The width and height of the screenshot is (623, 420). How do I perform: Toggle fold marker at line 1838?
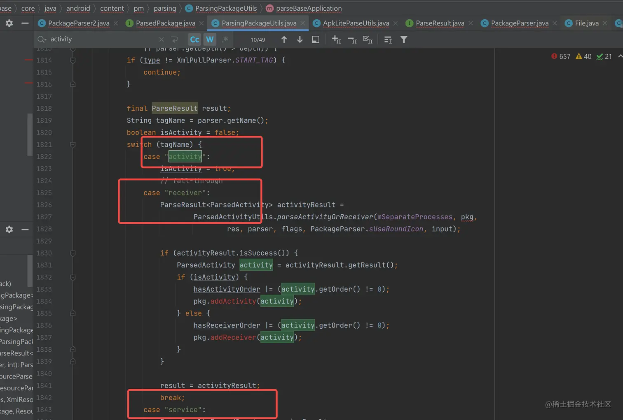click(x=73, y=350)
